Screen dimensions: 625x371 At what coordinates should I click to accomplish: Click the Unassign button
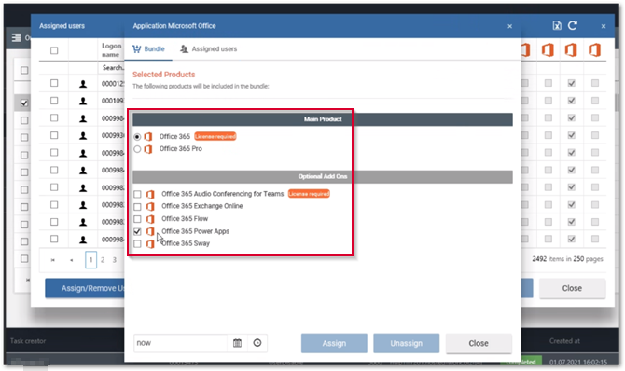(406, 343)
